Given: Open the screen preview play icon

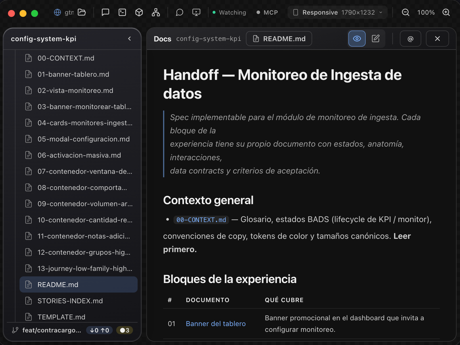Looking at the screenshot, I should point(196,12).
